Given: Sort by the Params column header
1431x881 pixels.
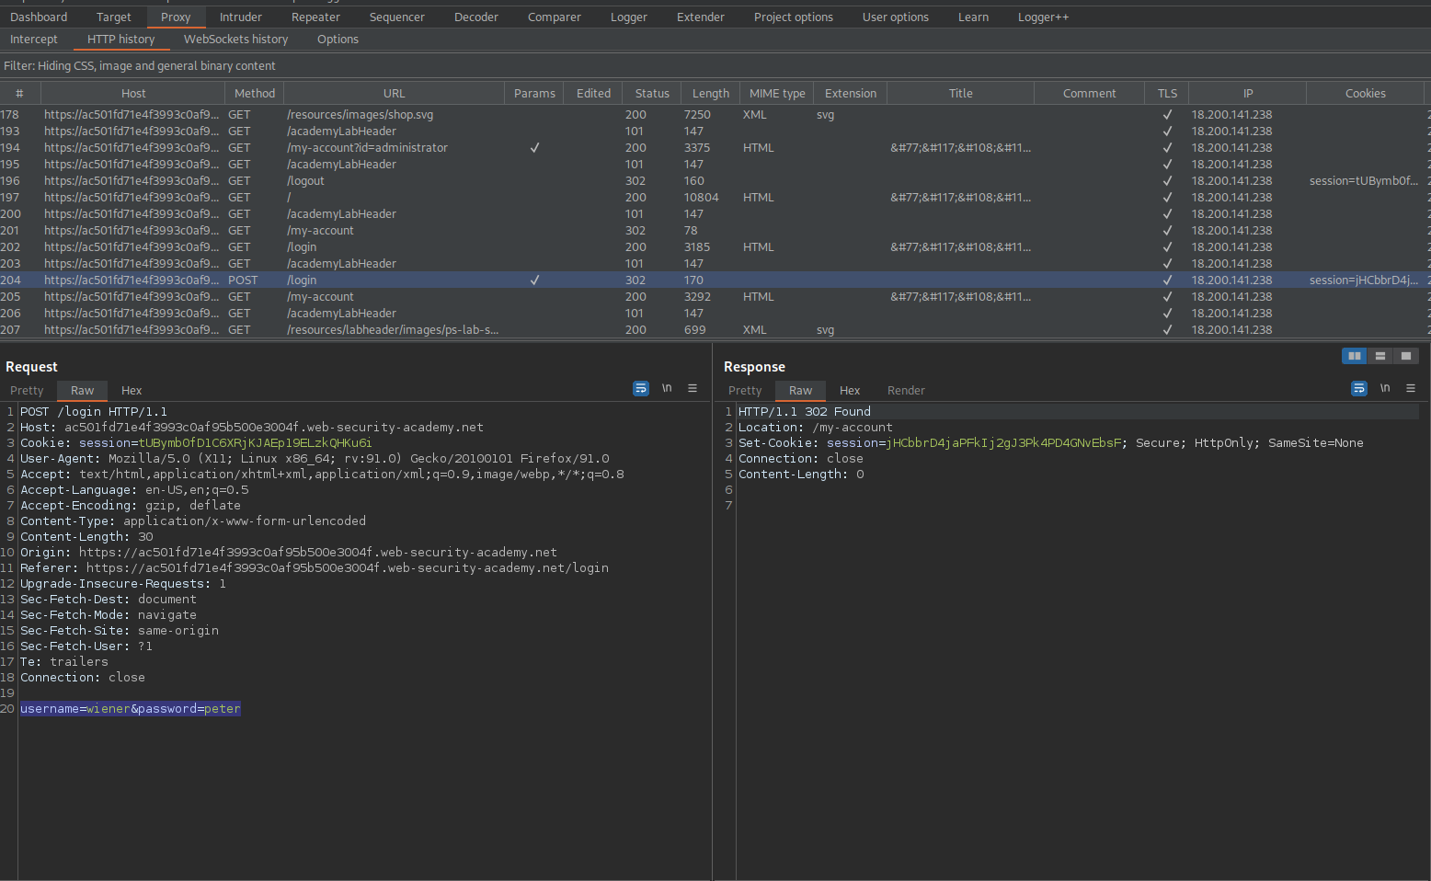Looking at the screenshot, I should (x=534, y=94).
